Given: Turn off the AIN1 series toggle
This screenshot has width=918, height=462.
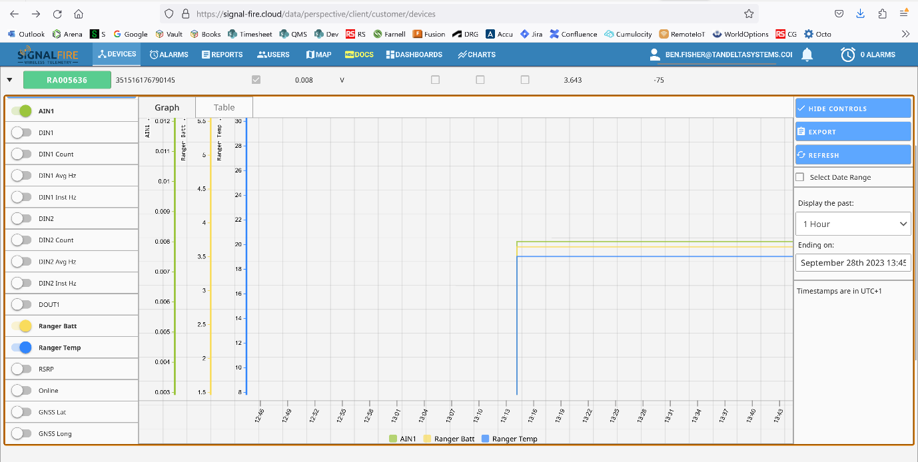Looking at the screenshot, I should point(21,111).
